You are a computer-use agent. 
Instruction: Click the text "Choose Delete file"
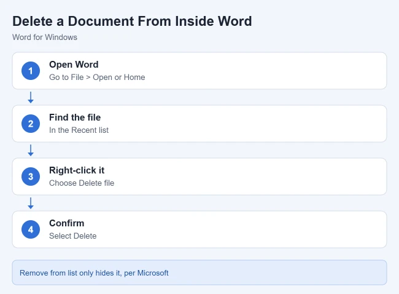point(82,183)
